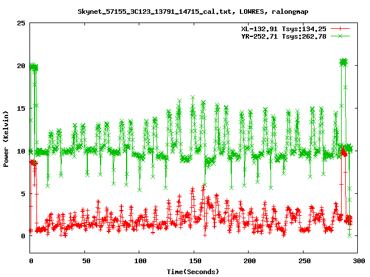370x277 pixels.
Task: Select legend entry XL-132.91 Tsys:134.25
Action: [284, 29]
